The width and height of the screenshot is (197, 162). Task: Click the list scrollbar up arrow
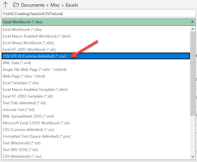pyautogui.click(x=193, y=29)
